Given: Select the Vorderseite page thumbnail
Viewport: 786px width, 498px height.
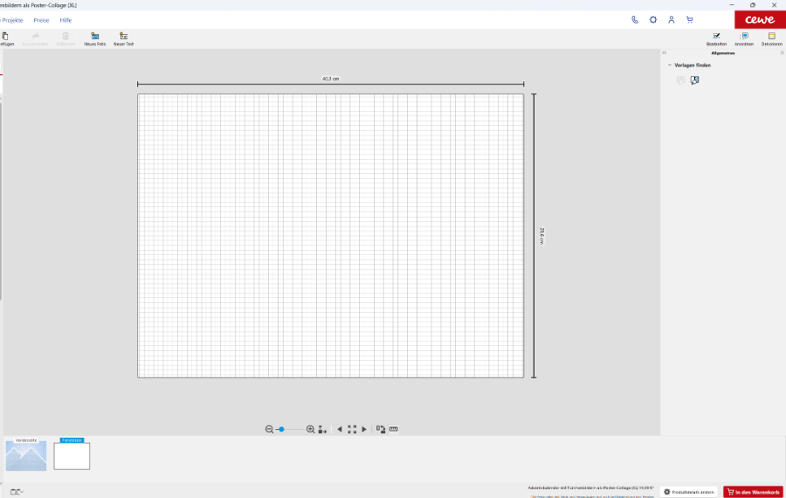Looking at the screenshot, I should coord(26,454).
